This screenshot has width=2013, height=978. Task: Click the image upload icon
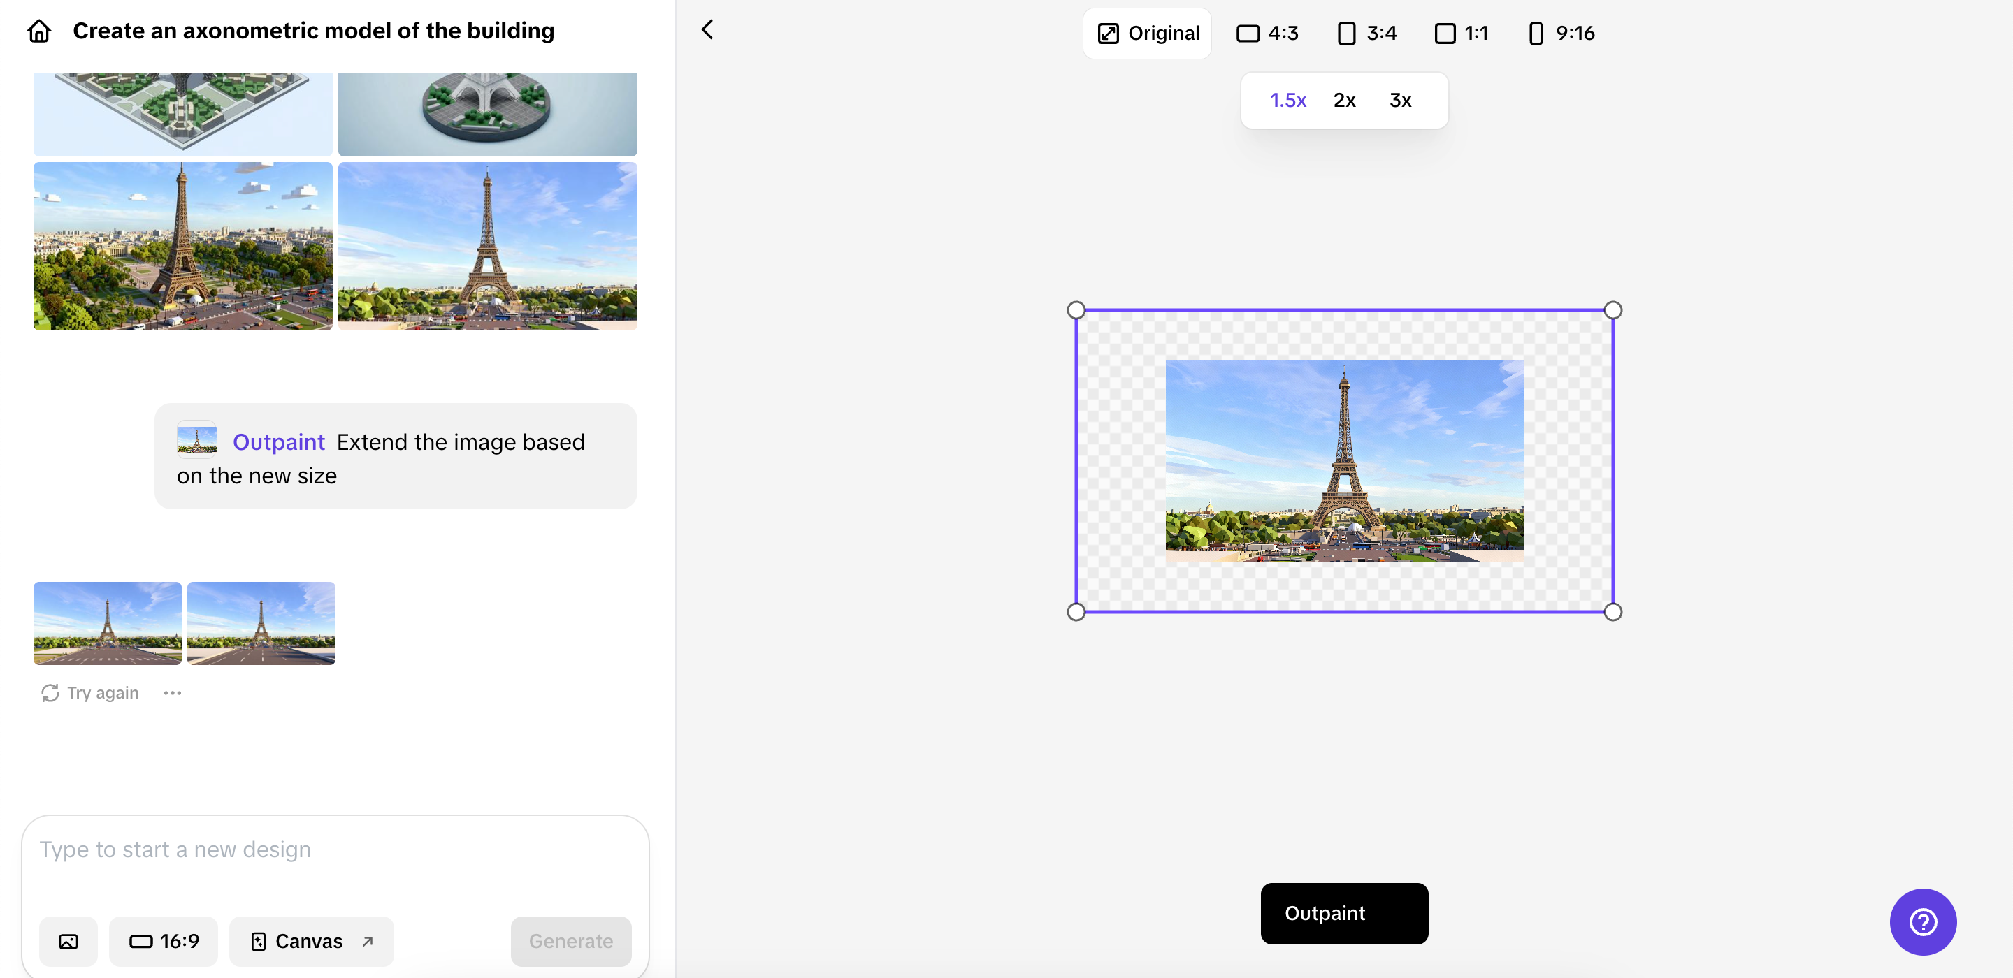point(68,941)
